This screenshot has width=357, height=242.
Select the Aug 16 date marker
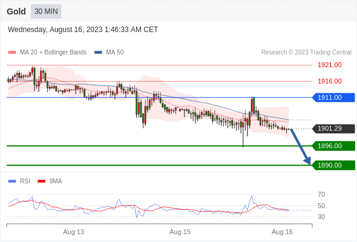tap(282, 232)
